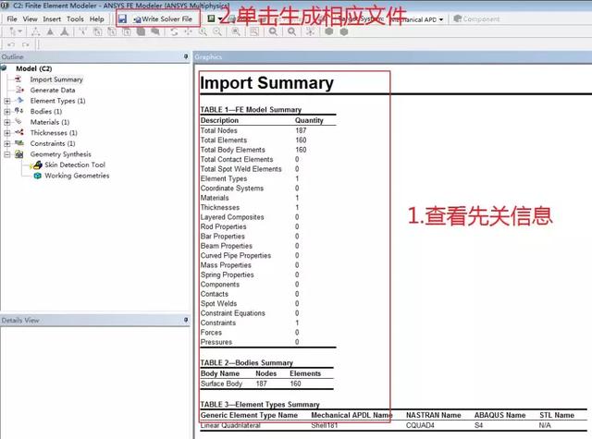
Task: Click Write Solver File button
Action: pos(163,18)
